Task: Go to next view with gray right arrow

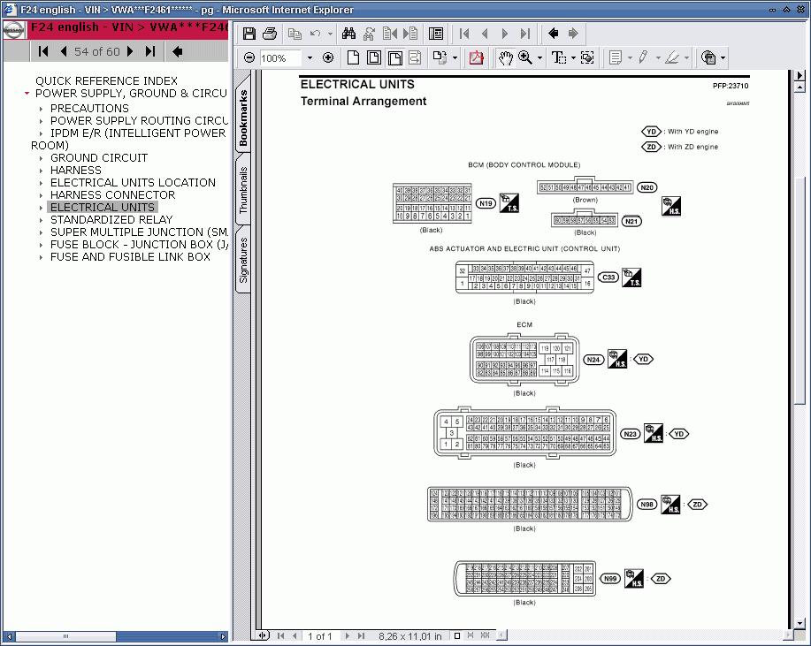Action: click(x=573, y=34)
